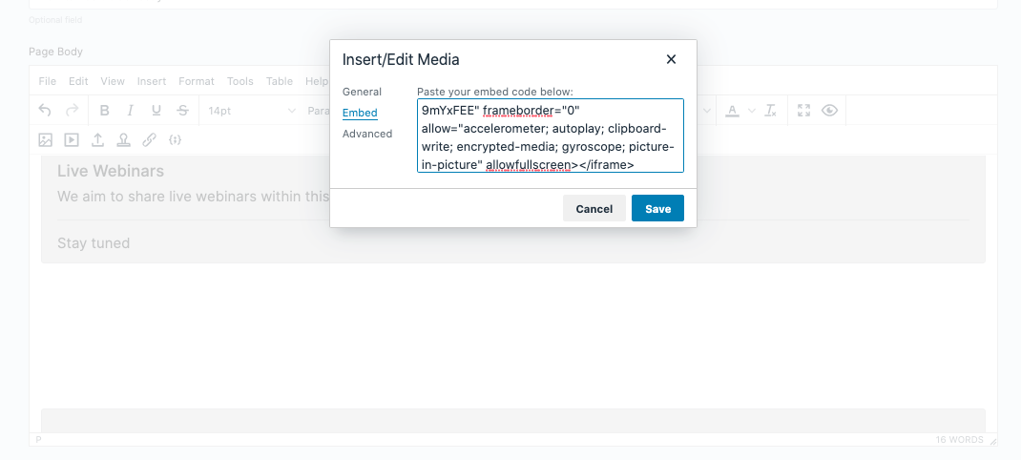Open the Insert menu

coord(152,81)
